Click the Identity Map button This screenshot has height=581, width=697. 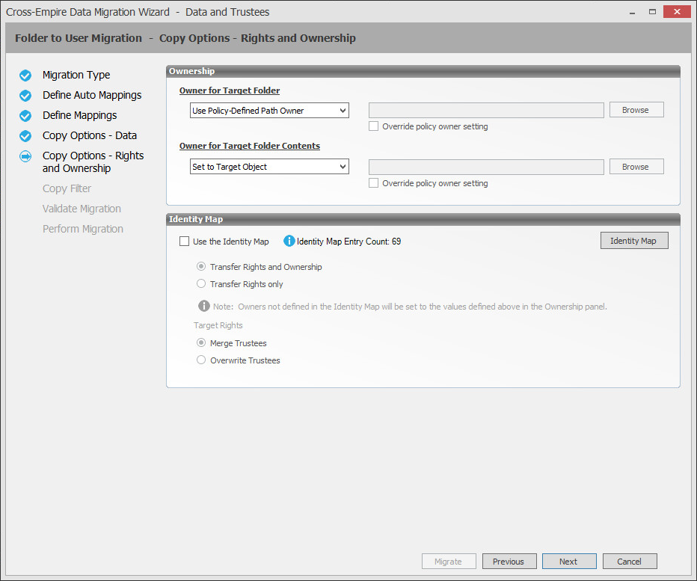[633, 241]
